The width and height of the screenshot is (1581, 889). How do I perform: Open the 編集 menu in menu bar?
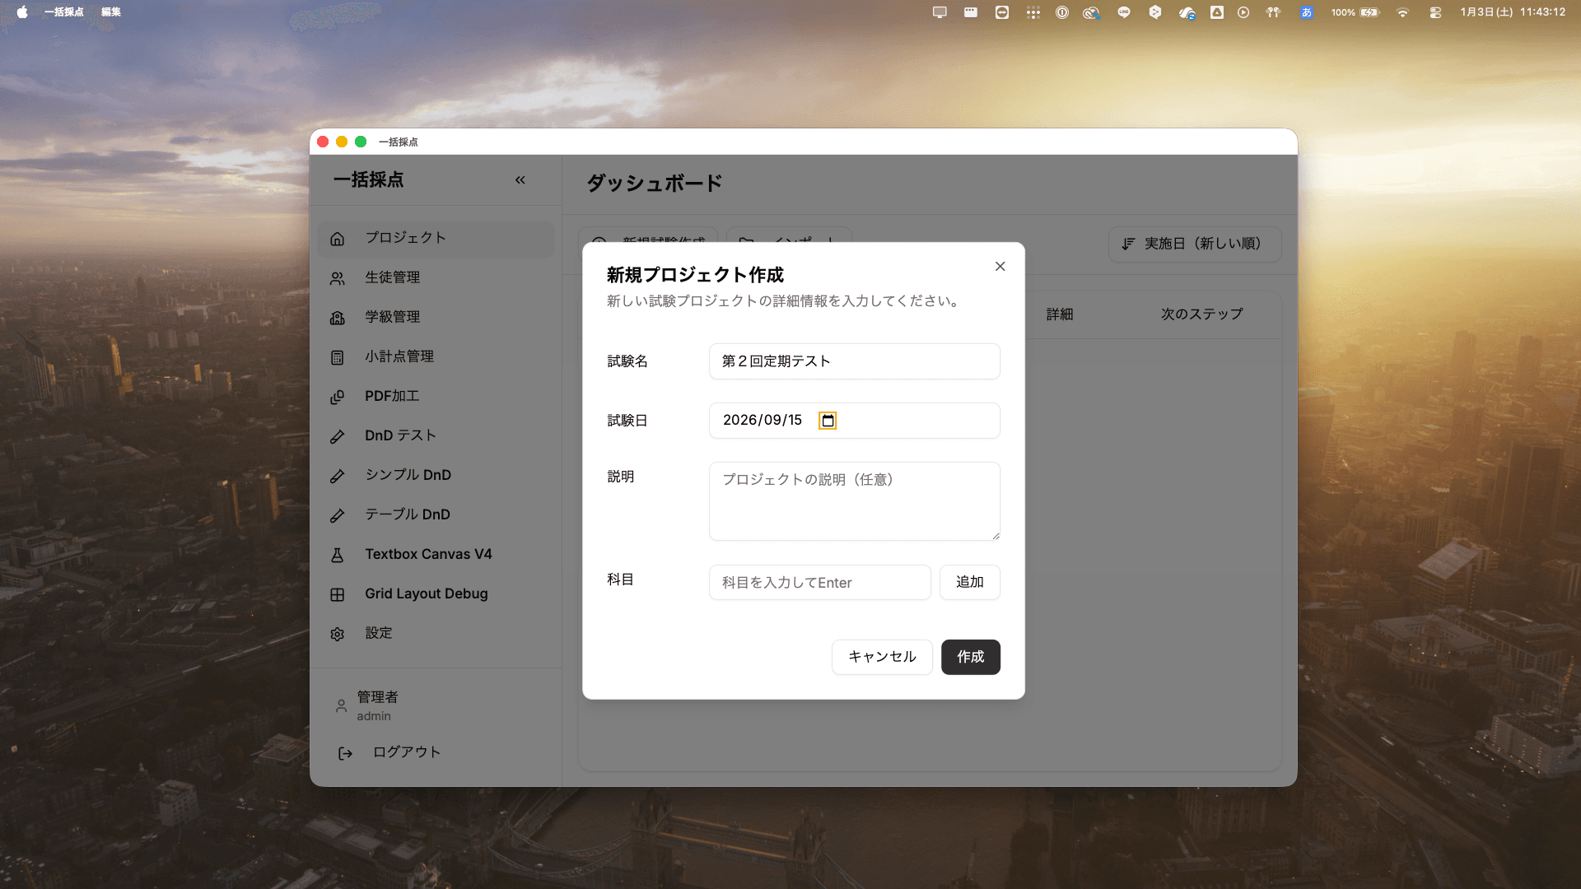111,12
